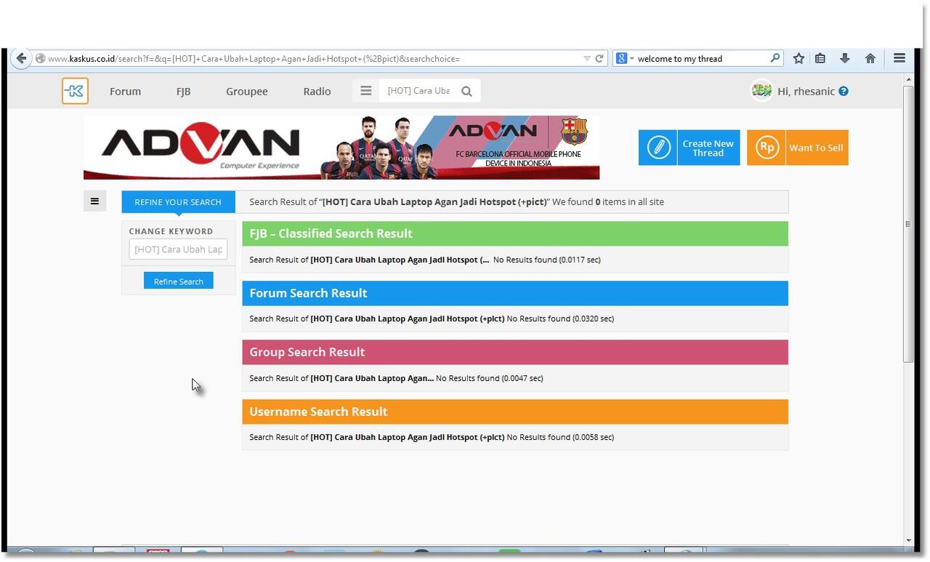
Task: Click the vertical scrollbar thumb
Action: coord(908,224)
